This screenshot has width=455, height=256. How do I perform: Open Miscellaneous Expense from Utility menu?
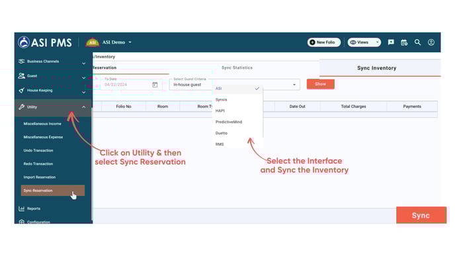(43, 137)
